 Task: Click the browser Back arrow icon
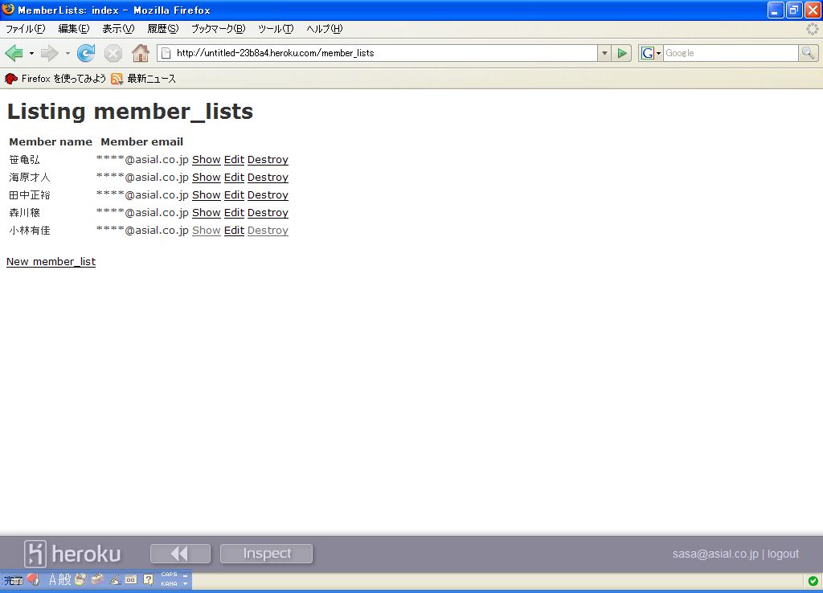click(x=14, y=53)
